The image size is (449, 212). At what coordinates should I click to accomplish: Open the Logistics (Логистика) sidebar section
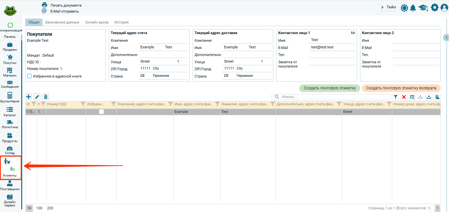click(10, 124)
